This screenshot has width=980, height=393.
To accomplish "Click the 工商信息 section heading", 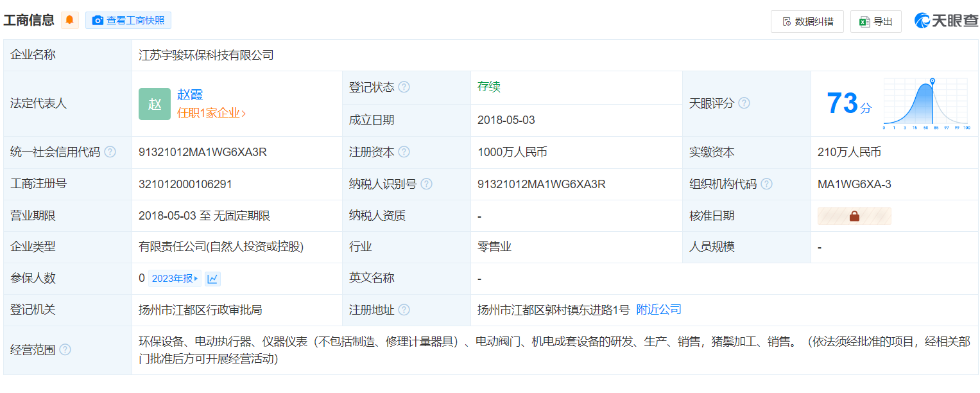I will [29, 20].
